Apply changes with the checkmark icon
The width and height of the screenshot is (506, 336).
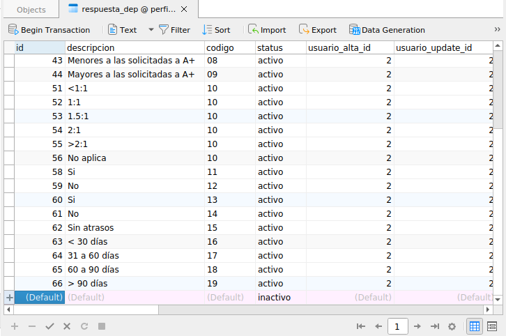click(49, 326)
